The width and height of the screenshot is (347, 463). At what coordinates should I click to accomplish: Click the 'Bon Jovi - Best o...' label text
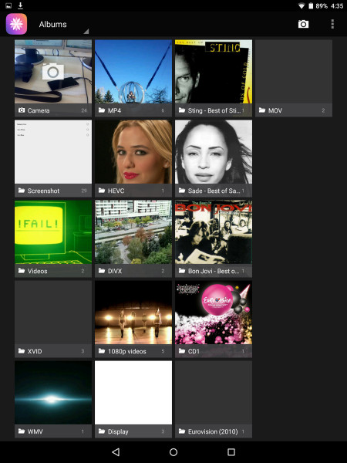[214, 271]
